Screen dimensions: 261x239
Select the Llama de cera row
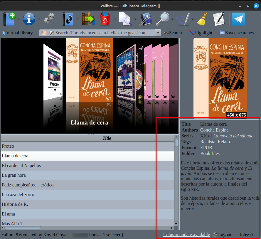click(87, 156)
